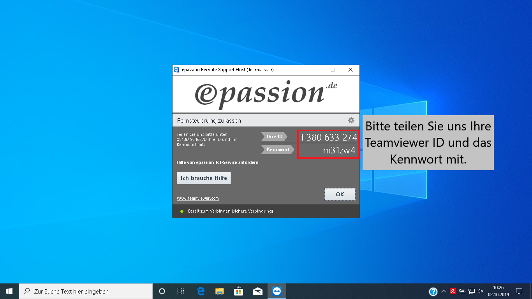
Task: Click the muted volume tray icon
Action: tap(481, 291)
